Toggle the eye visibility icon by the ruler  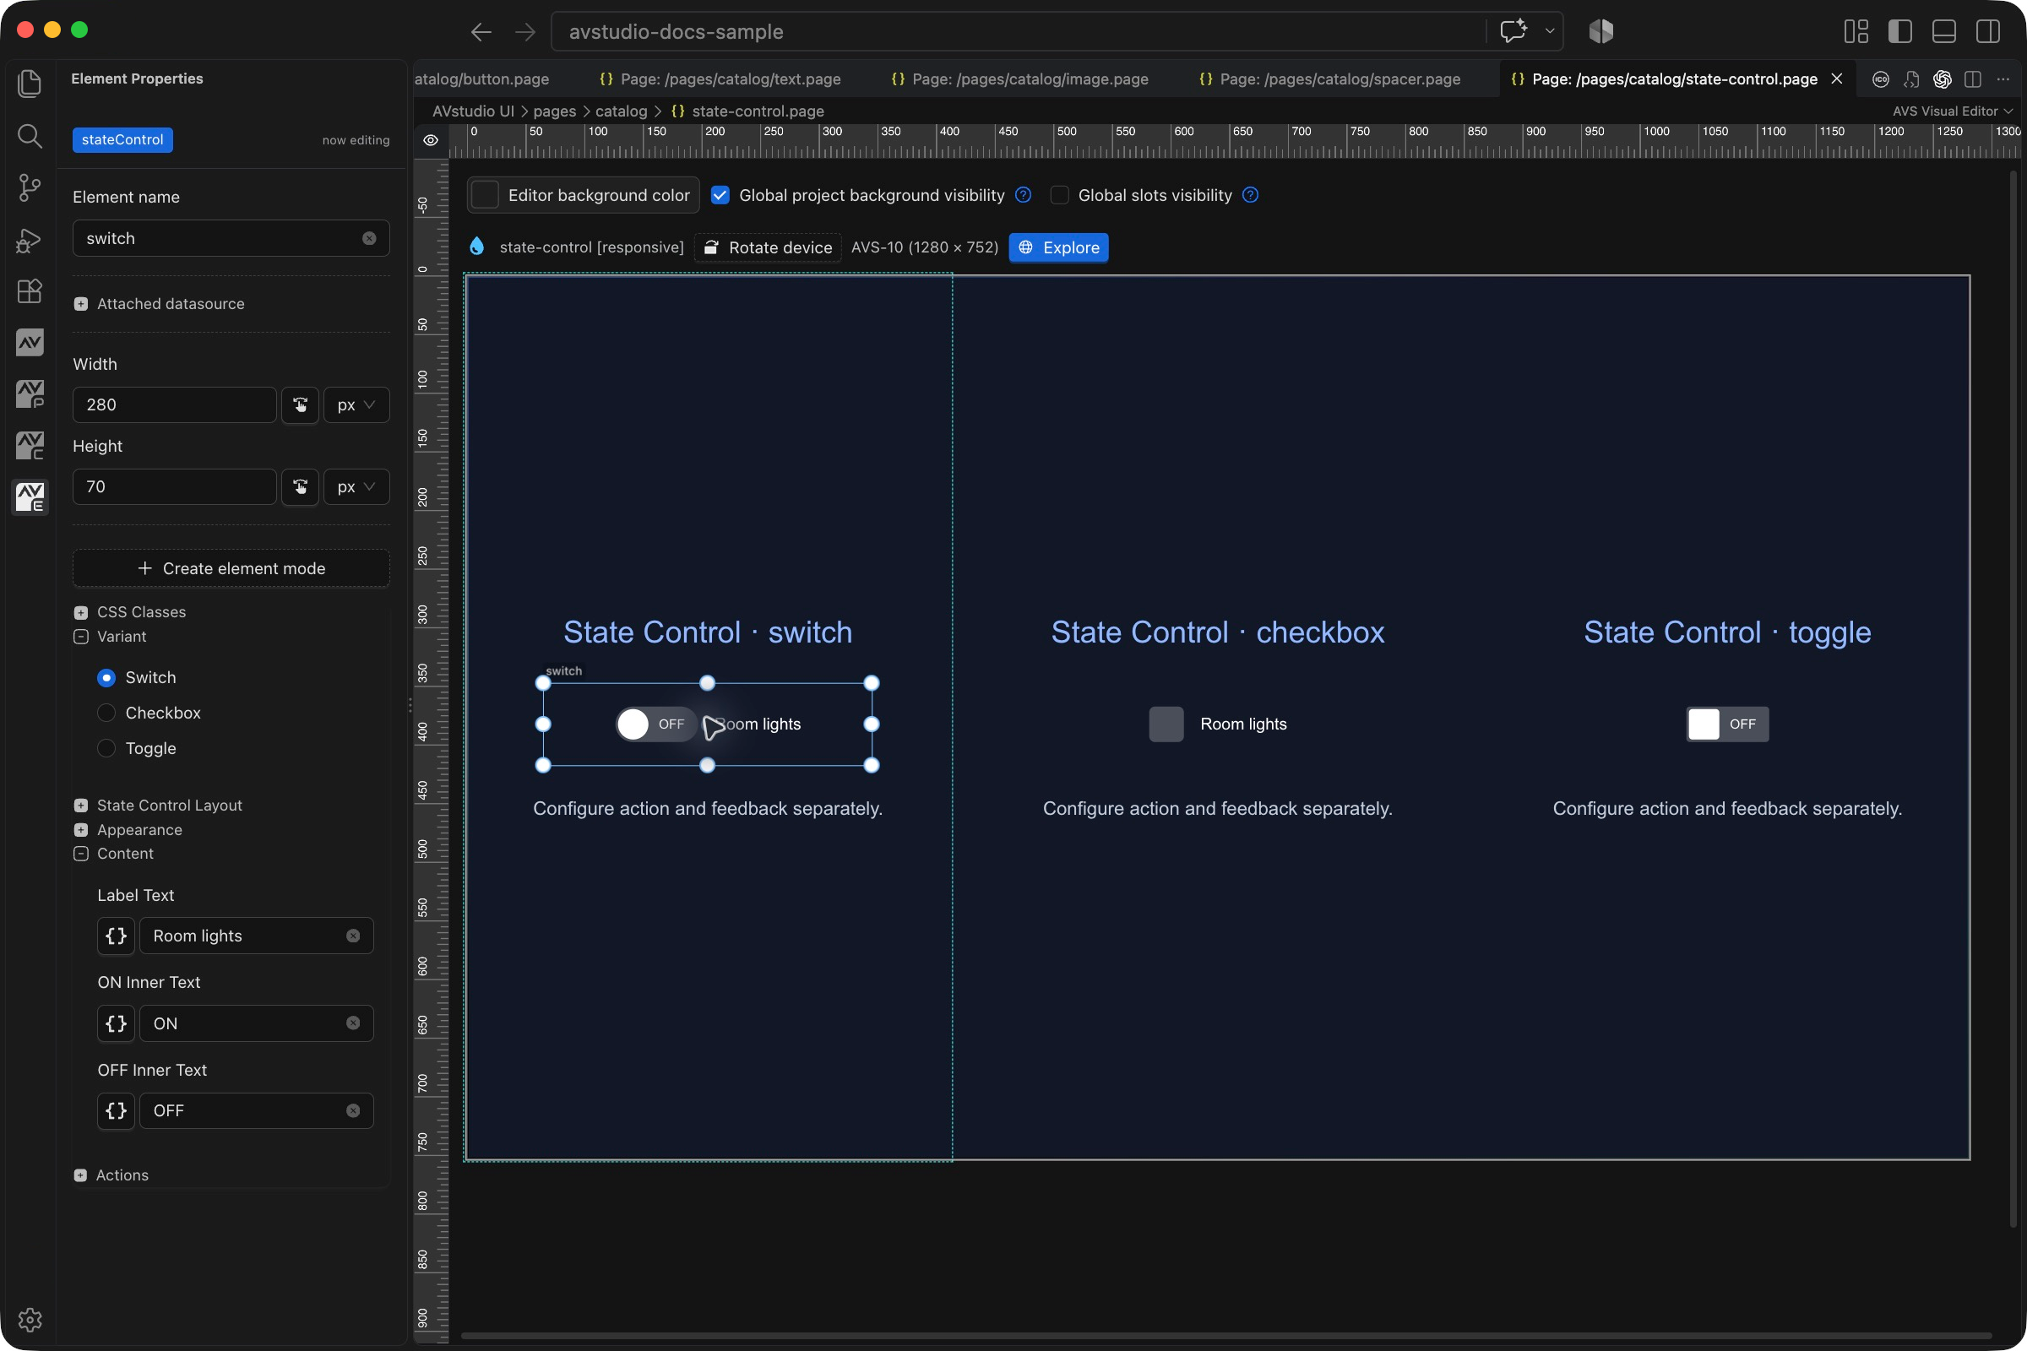(x=431, y=140)
